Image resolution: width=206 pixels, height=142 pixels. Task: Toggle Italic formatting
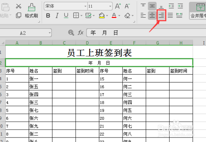(57, 15)
